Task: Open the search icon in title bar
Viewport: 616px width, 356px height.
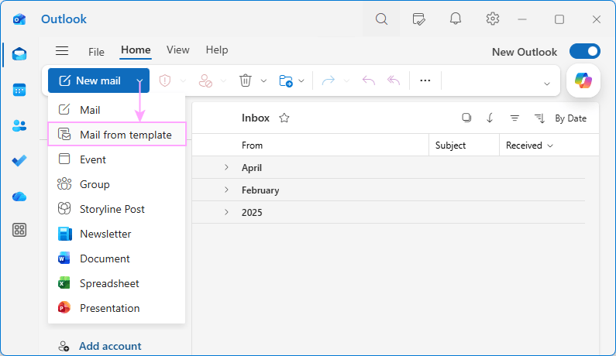Action: 381,19
